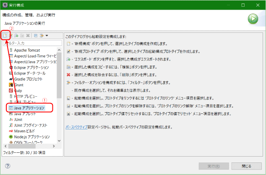Select AspectJ/Java アプリケーション entry

point(35,62)
